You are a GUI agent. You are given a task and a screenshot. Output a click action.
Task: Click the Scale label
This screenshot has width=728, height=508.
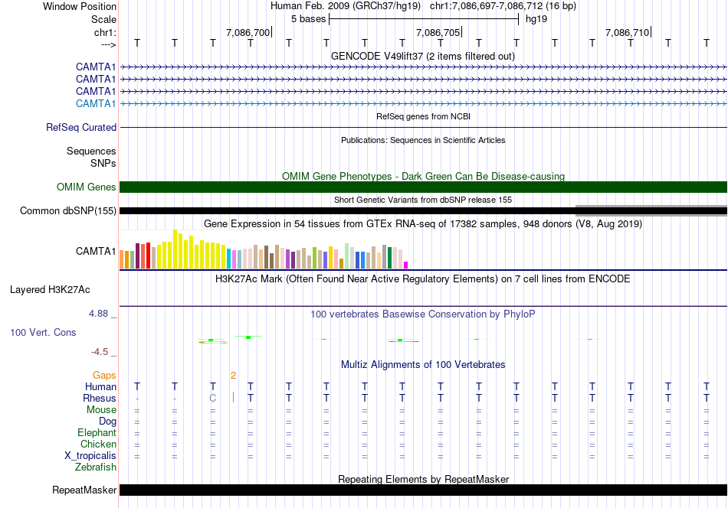point(103,19)
